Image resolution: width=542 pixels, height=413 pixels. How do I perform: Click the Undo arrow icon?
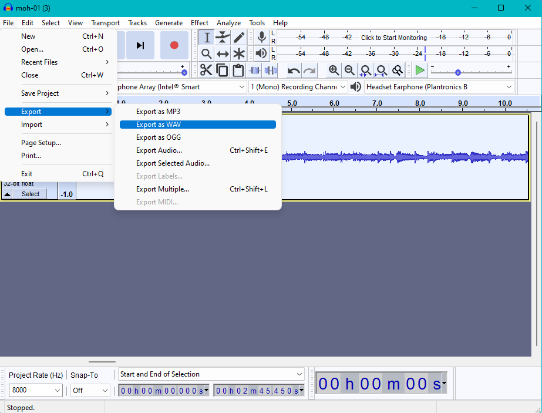pyautogui.click(x=294, y=70)
